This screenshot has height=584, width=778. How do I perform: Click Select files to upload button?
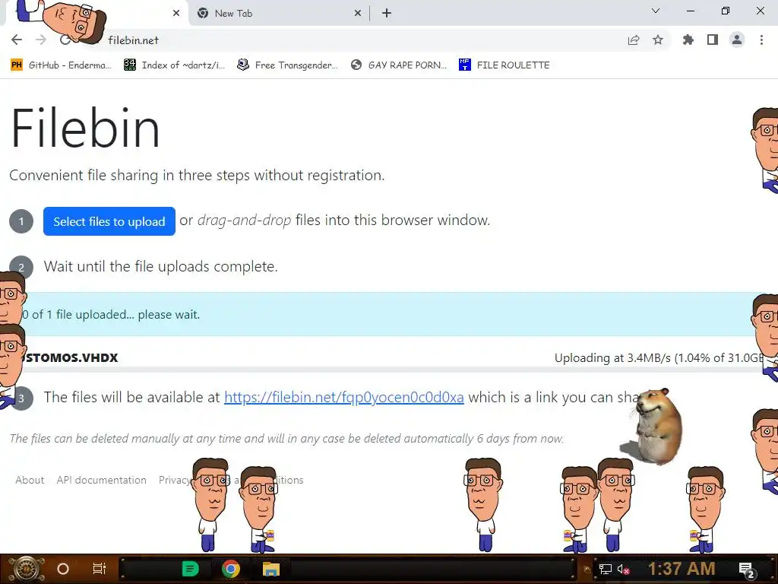[x=109, y=221]
